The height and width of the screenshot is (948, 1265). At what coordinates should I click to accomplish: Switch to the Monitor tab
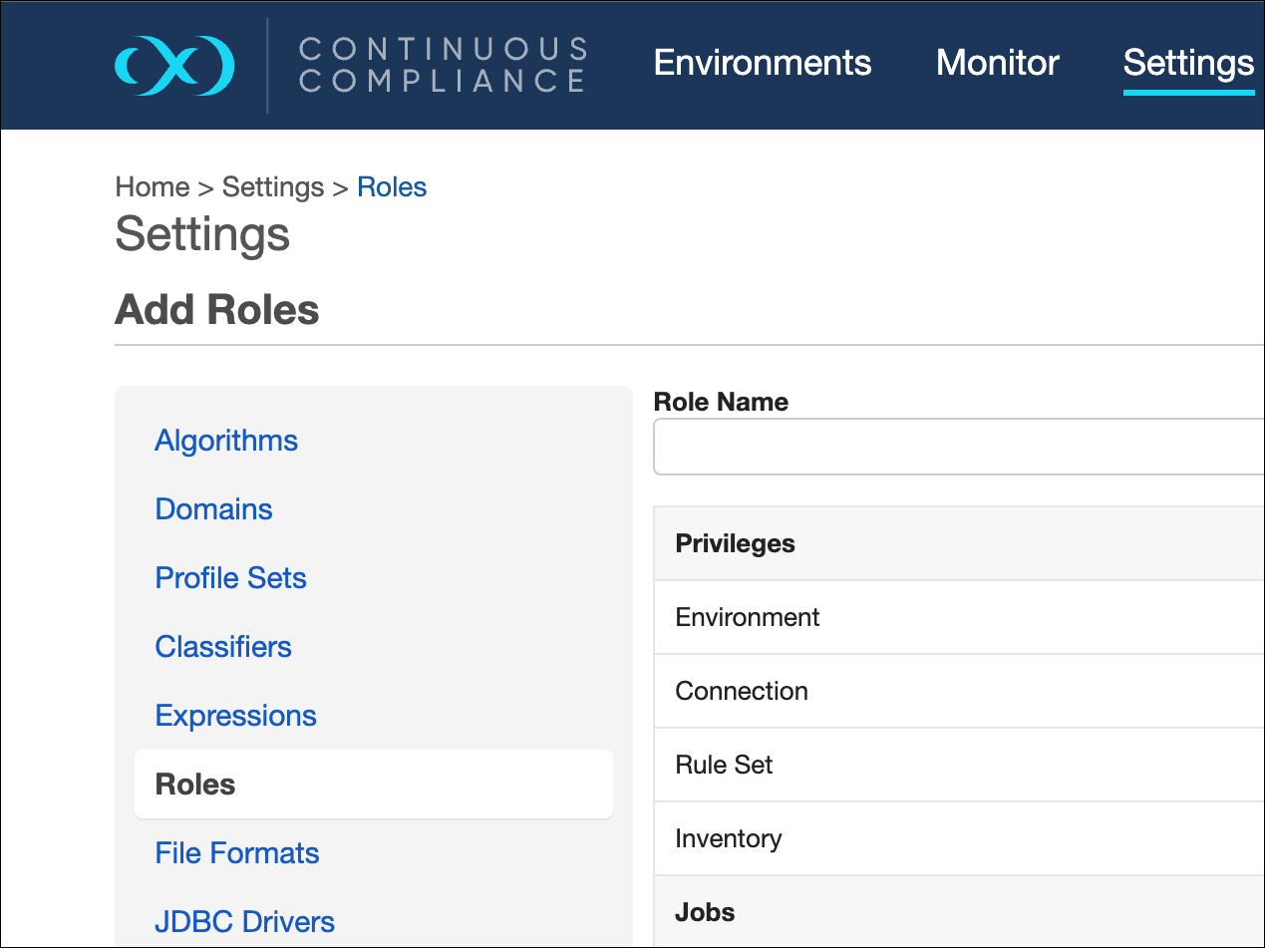pos(997,63)
